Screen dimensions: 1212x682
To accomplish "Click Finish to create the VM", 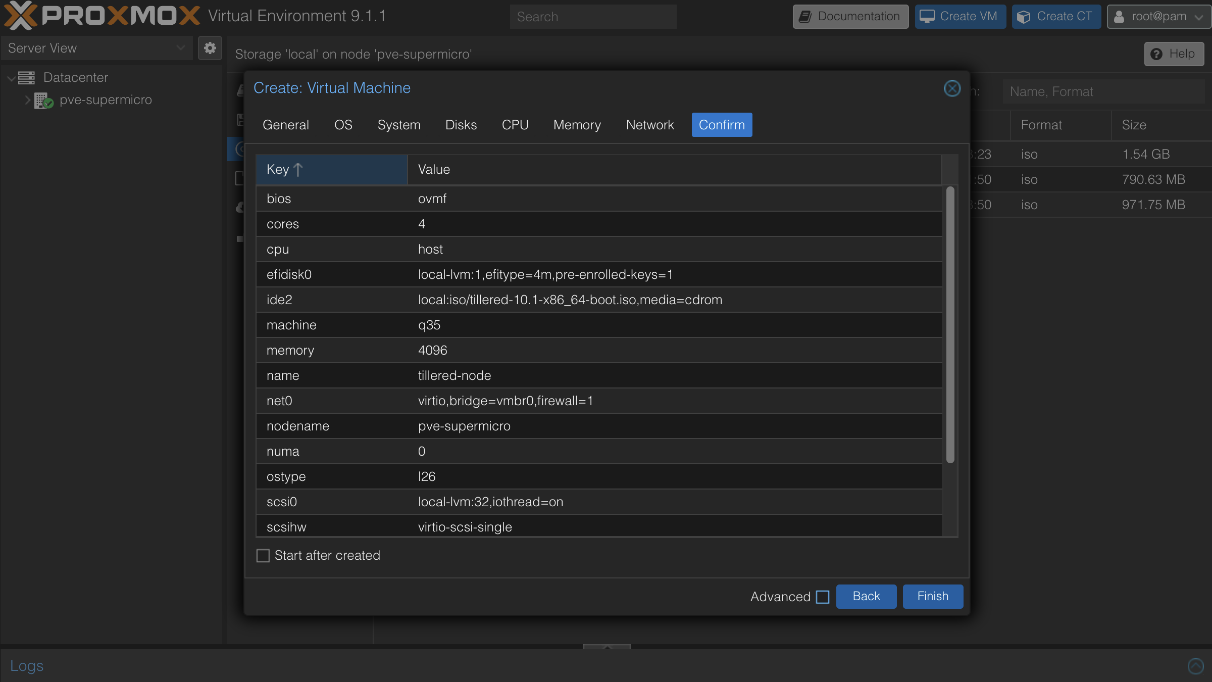I will [x=932, y=597].
